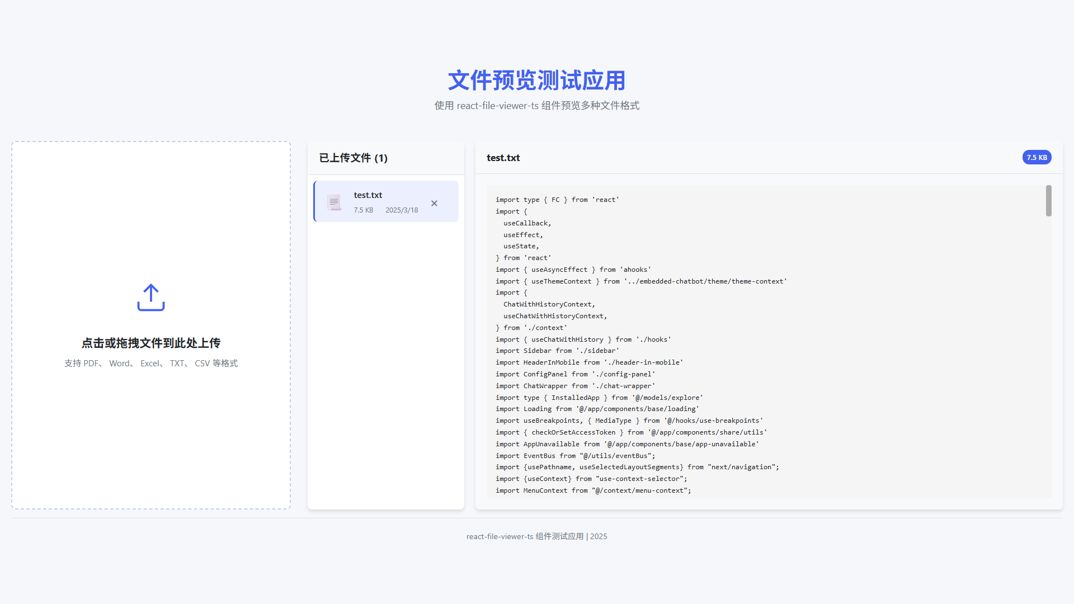Click the test.txt title in preview panel

pos(502,158)
